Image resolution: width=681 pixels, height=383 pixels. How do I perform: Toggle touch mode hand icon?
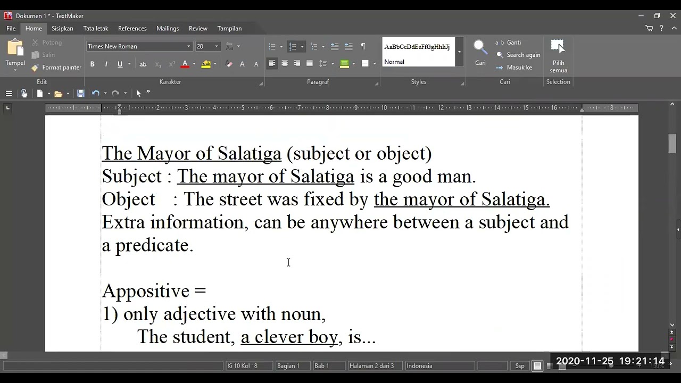coord(24,94)
